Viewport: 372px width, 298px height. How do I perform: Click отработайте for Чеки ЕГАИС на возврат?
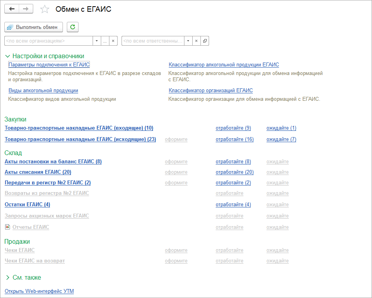coord(229,261)
